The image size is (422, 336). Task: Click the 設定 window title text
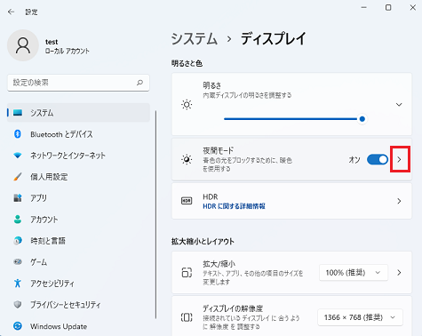click(31, 12)
